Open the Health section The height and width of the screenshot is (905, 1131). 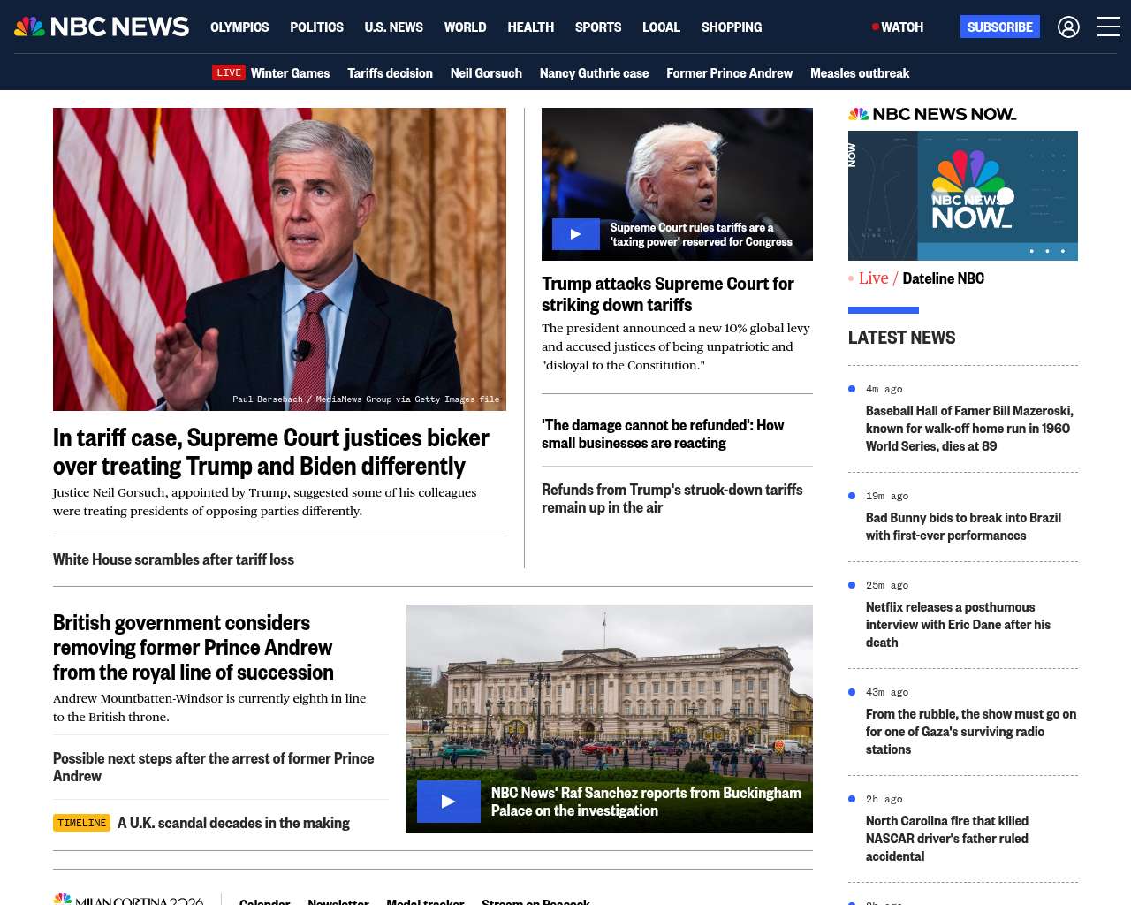[530, 27]
